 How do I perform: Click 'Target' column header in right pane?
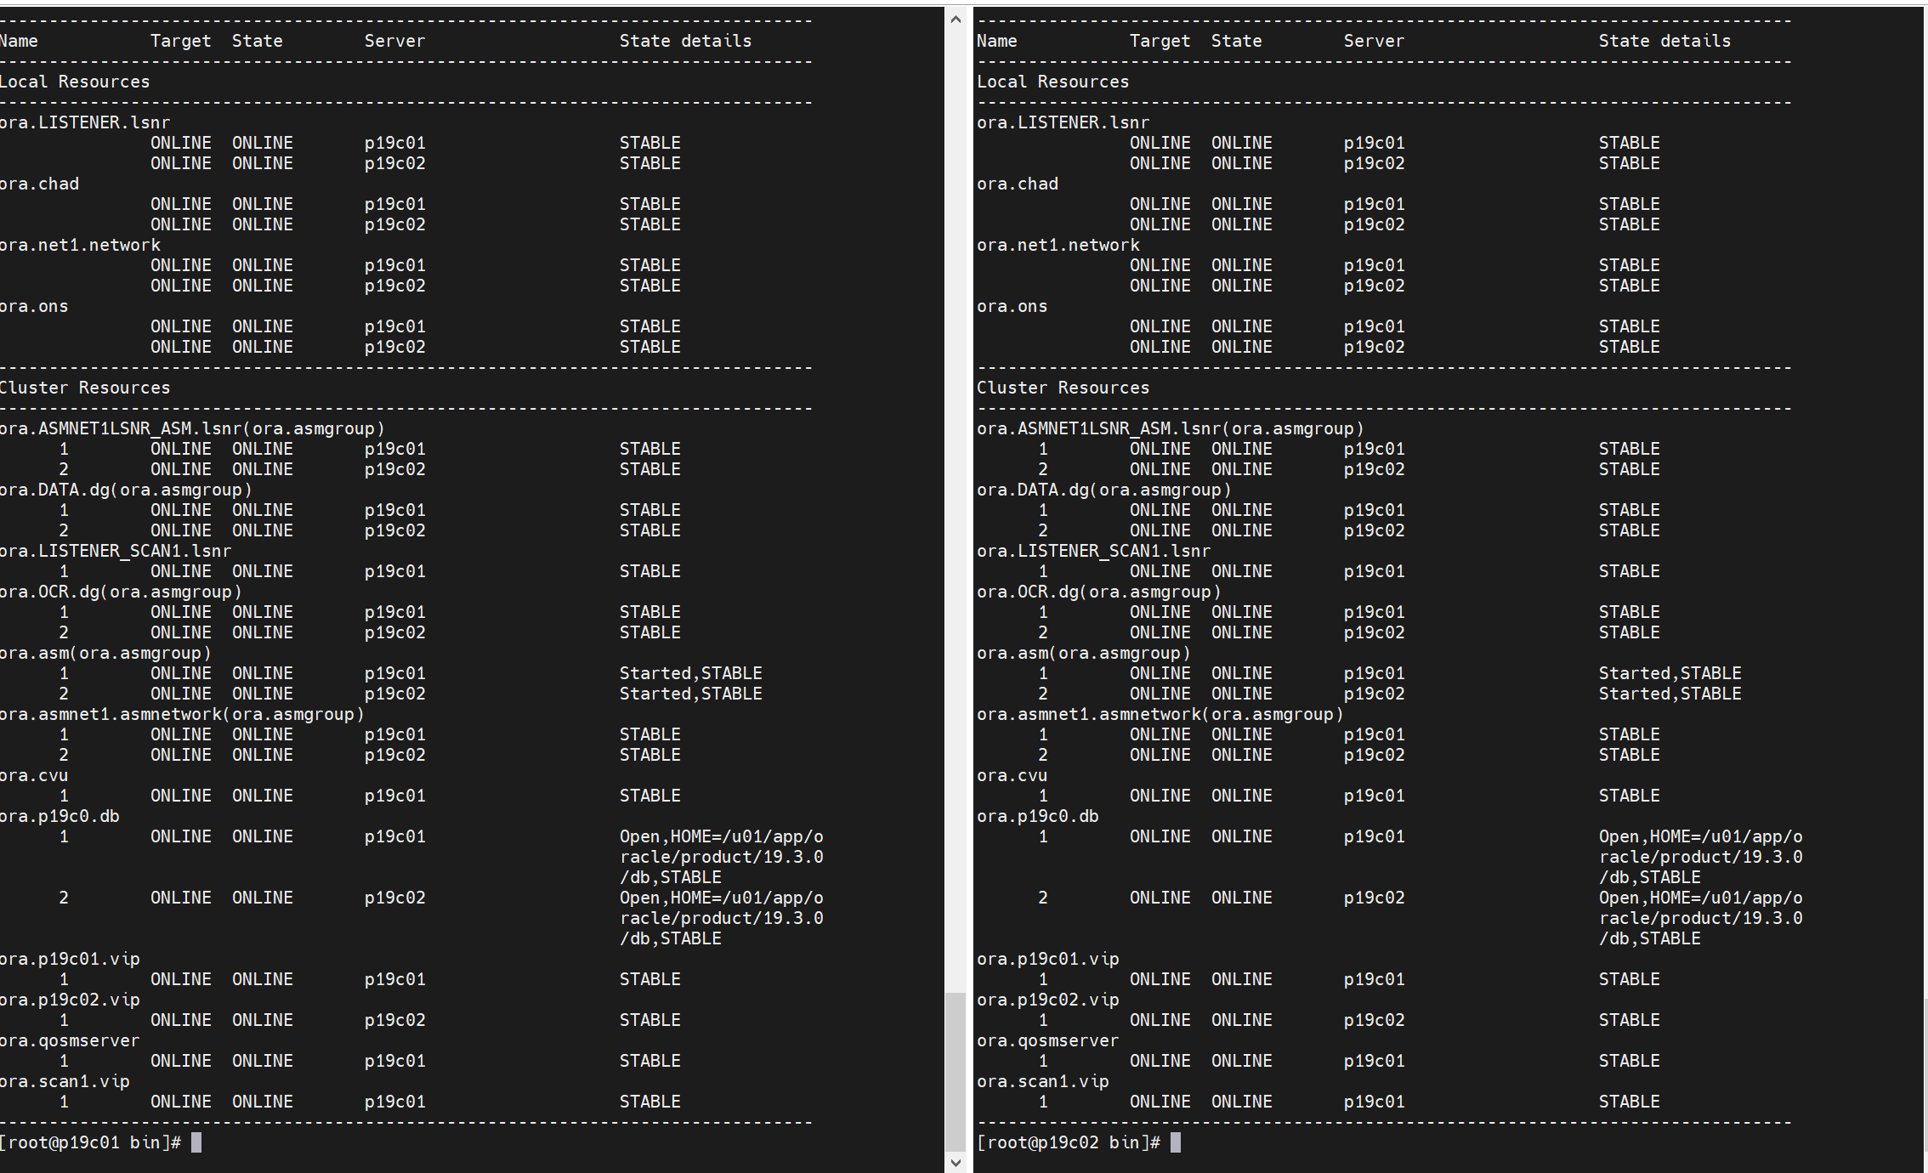pyautogui.click(x=1160, y=41)
